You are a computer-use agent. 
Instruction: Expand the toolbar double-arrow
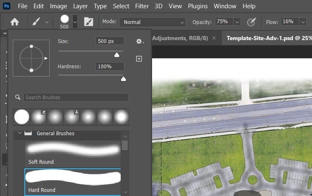pos(5,33)
